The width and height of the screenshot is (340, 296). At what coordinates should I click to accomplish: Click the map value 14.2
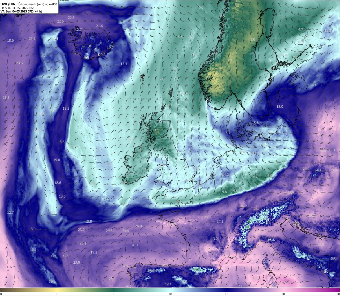(x=226, y=174)
